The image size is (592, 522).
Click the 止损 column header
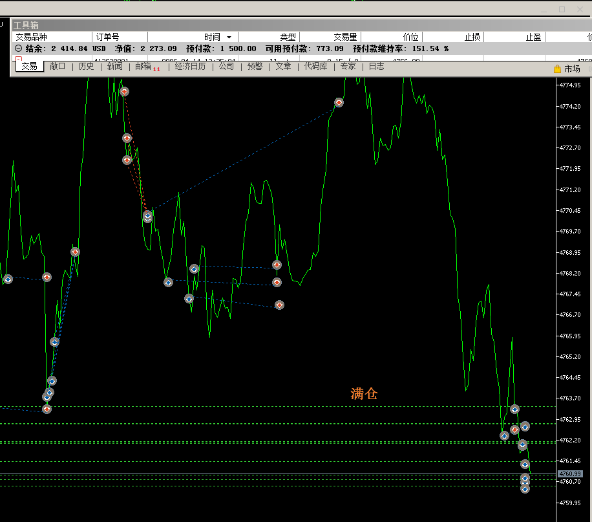coord(472,38)
